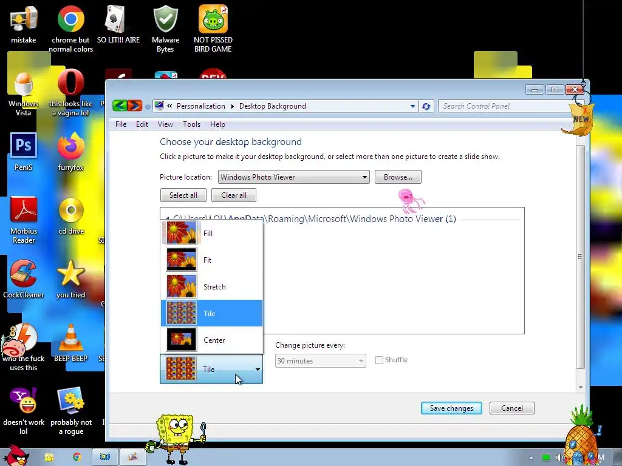This screenshot has width=622, height=466.
Task: Click the Browse... button
Action: (398, 177)
